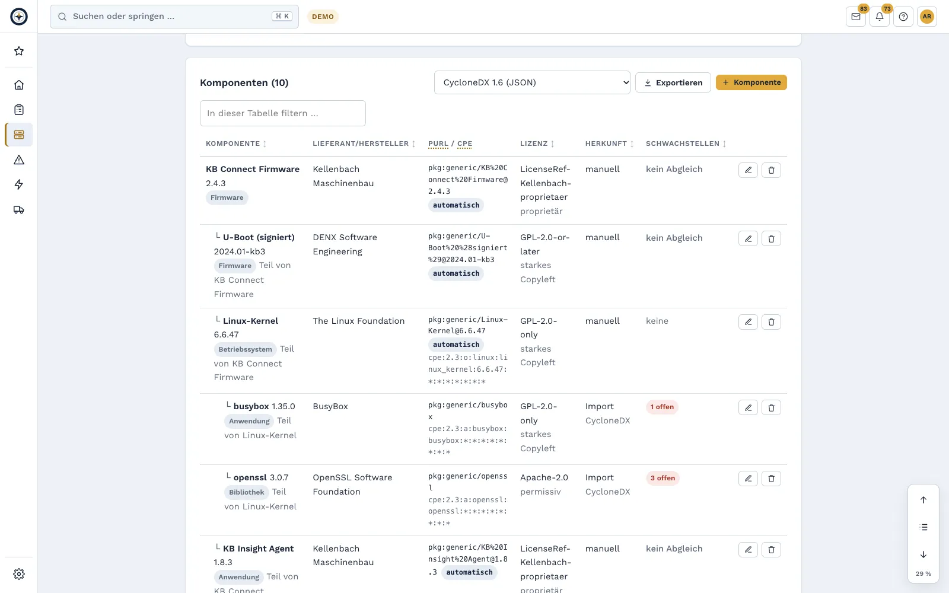
Task: Delete the Linux-Kernel component
Action: pyautogui.click(x=771, y=322)
